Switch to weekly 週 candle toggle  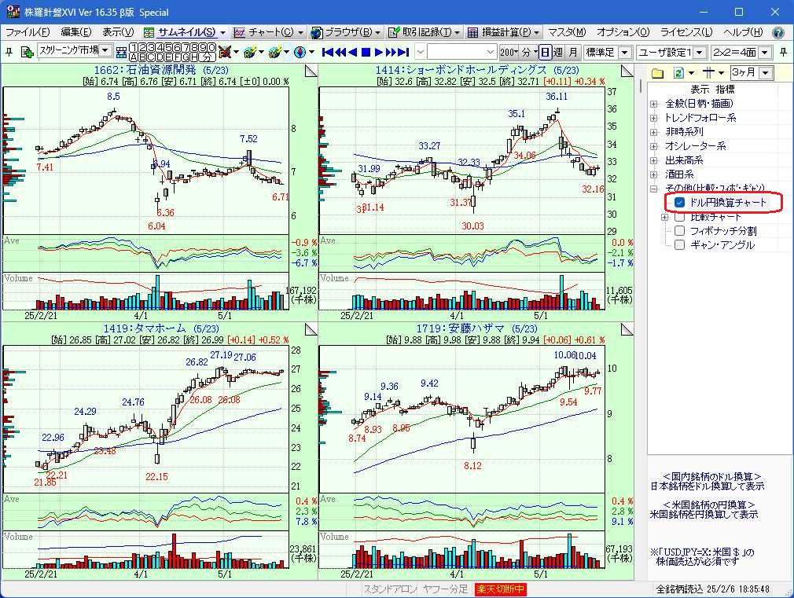pos(558,52)
